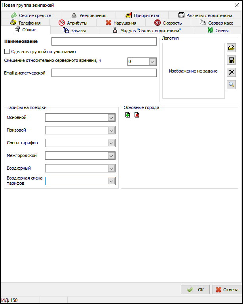This screenshot has height=304, width=243.
Task: Expand the Межгородской tariff dropdown
Action: [111, 155]
